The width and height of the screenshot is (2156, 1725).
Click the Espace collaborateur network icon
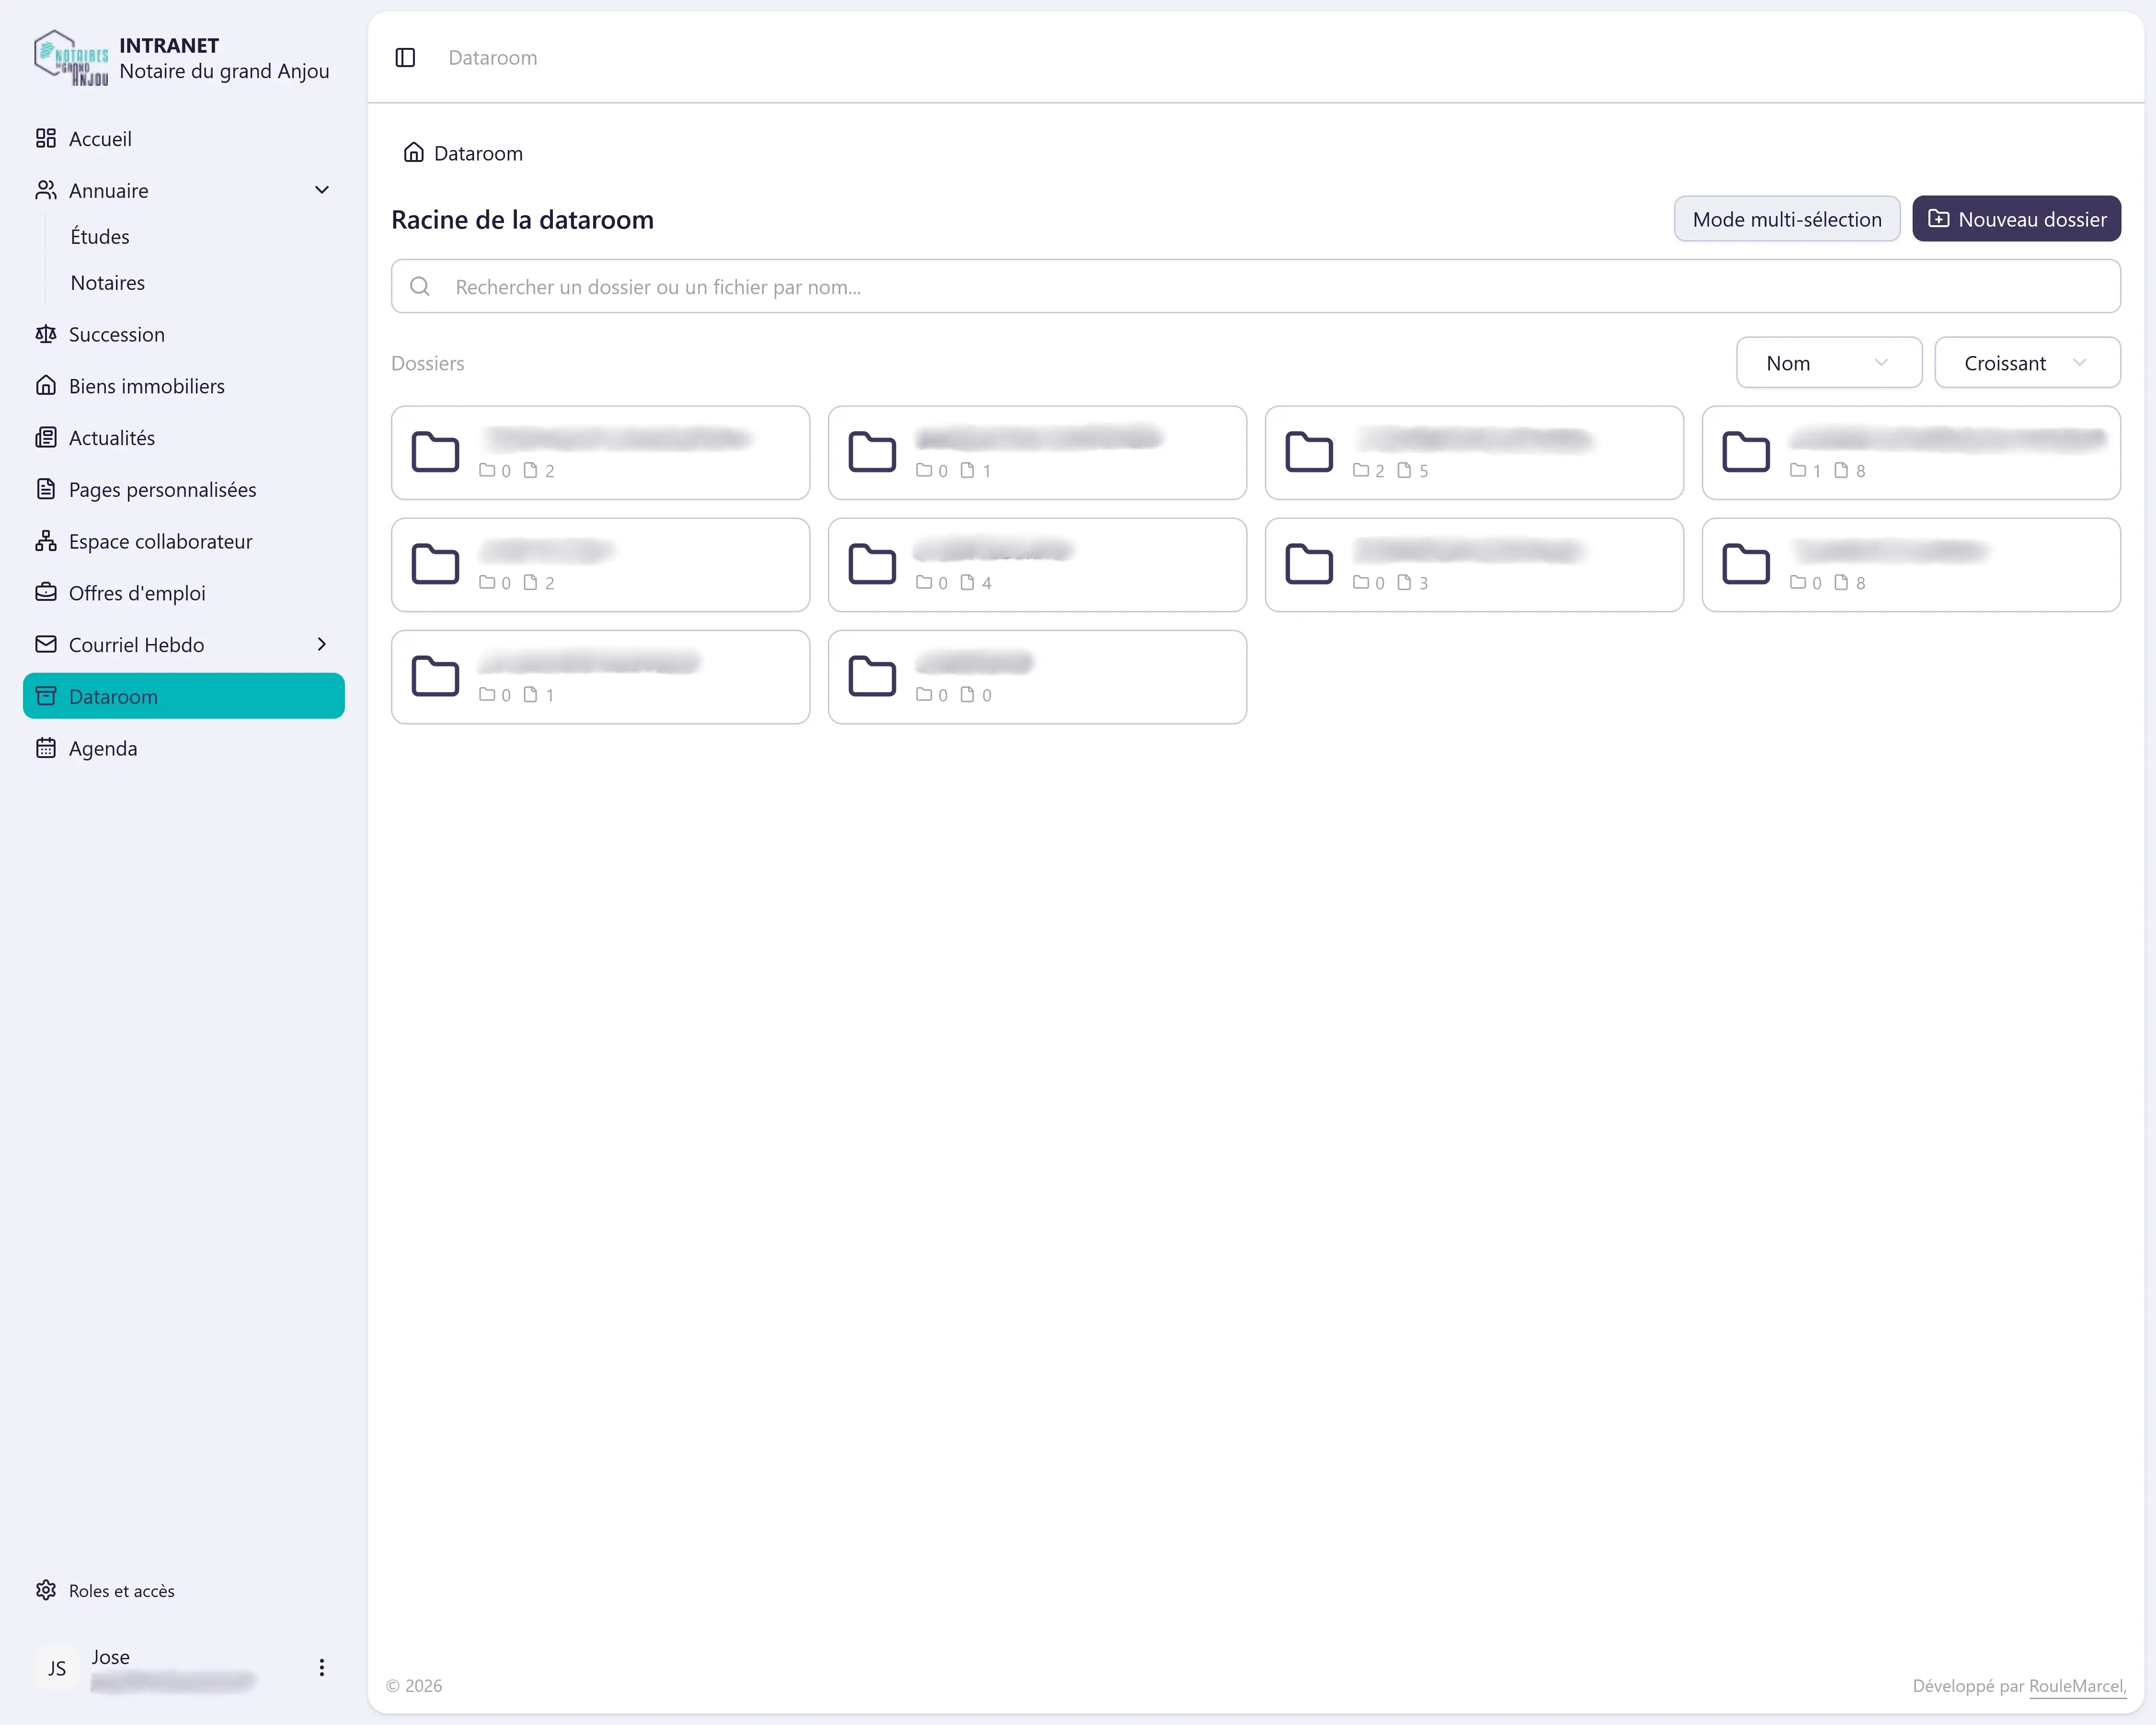46,541
